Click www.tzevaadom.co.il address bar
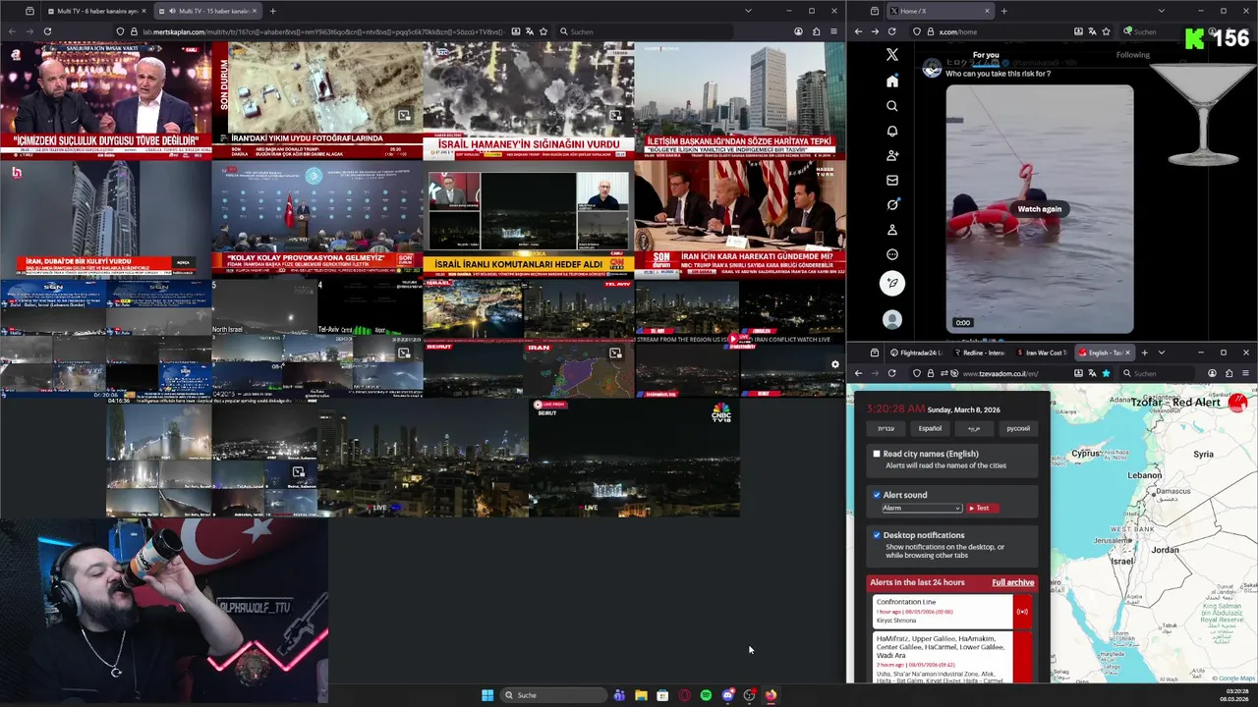The image size is (1258, 707). [x=1012, y=373]
